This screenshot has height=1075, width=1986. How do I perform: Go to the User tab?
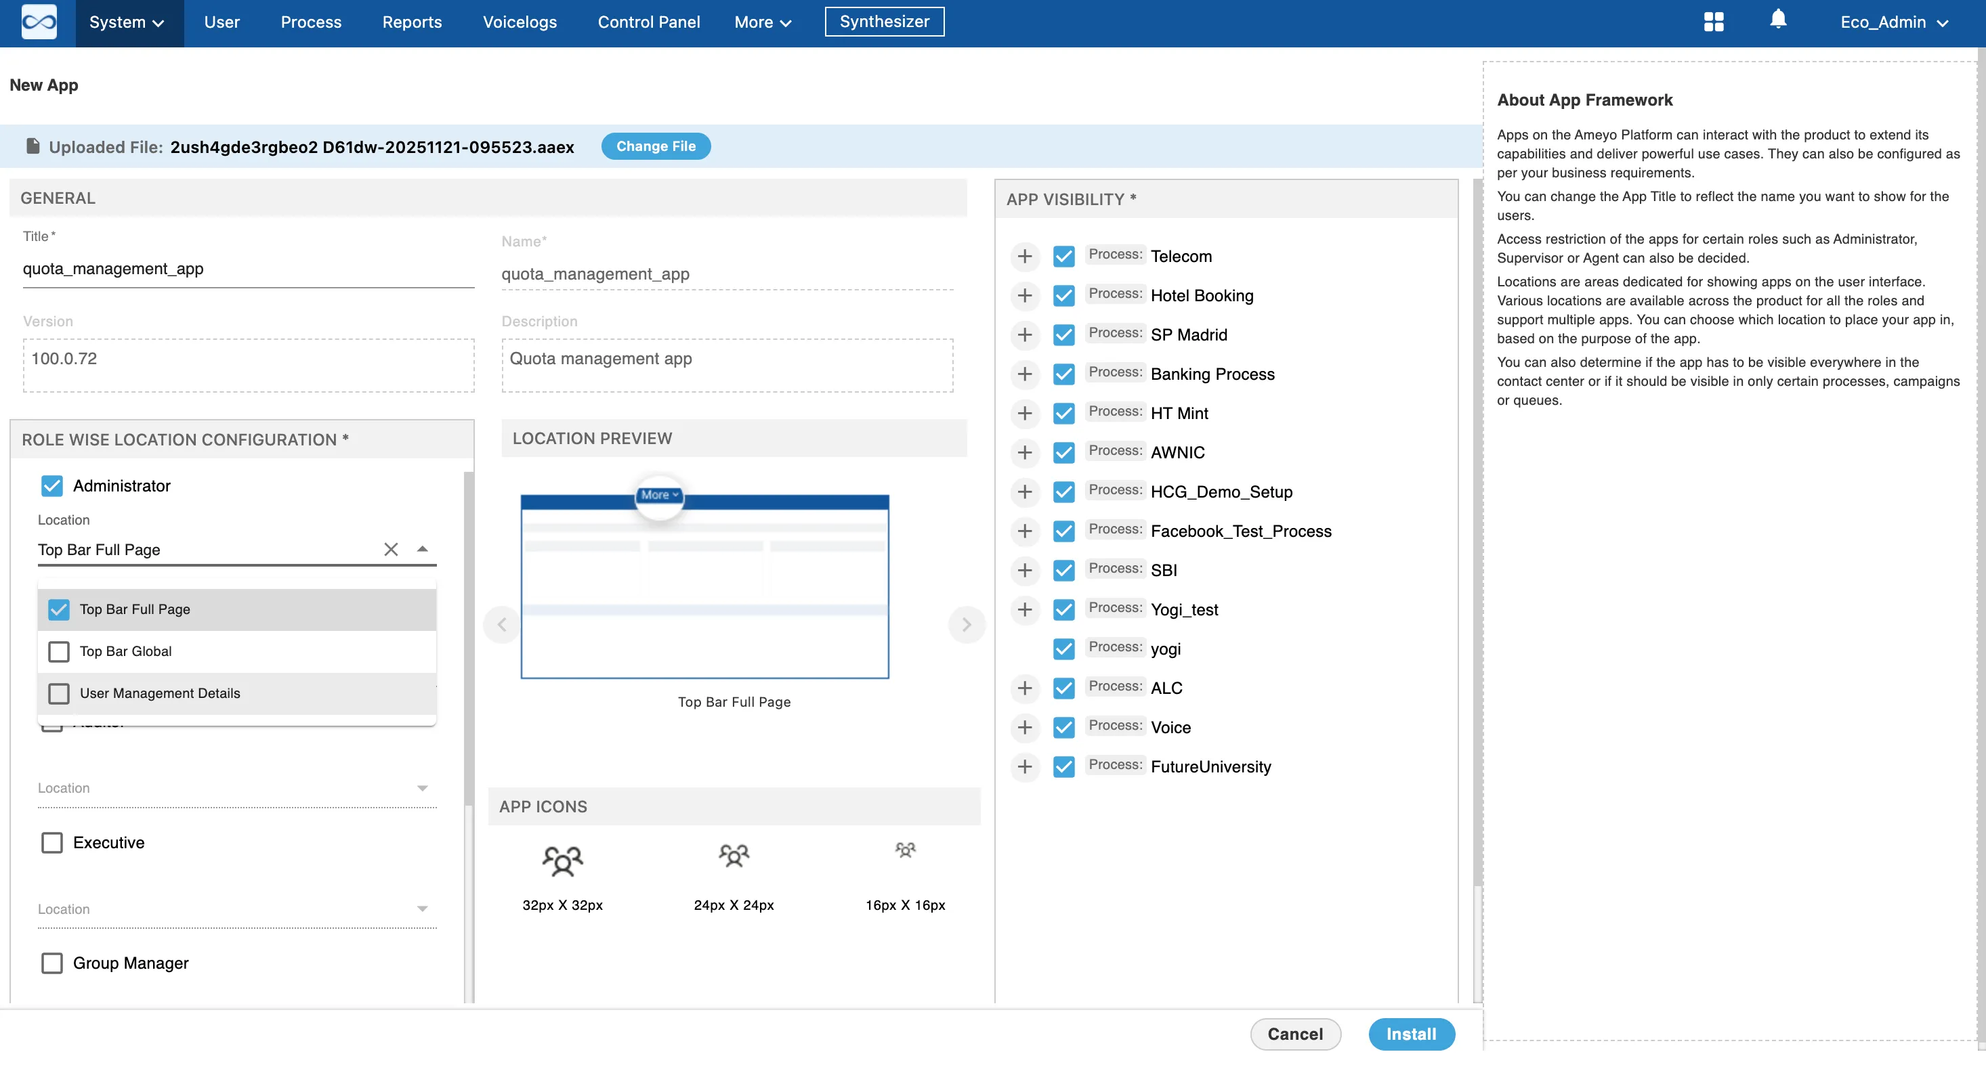click(x=222, y=22)
